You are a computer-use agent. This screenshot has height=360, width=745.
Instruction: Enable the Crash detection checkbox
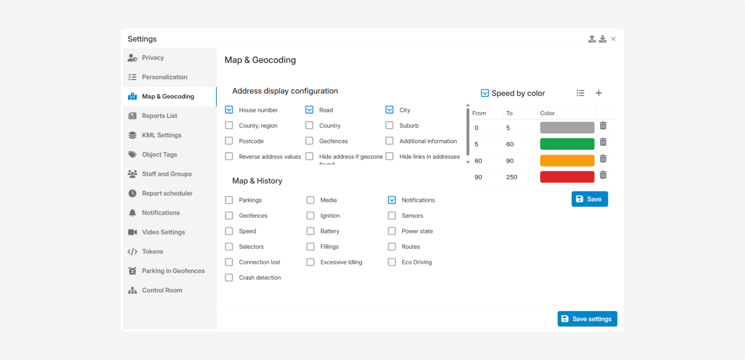[x=229, y=277]
